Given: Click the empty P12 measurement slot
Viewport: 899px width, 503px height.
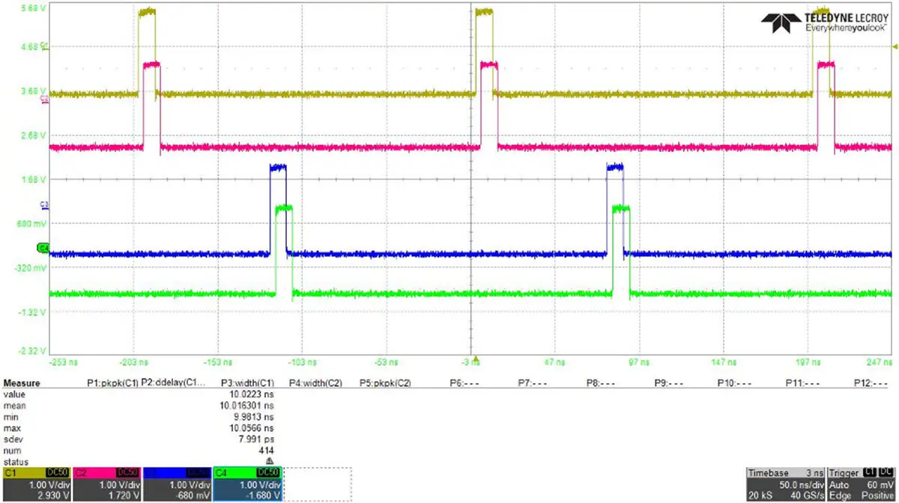Looking at the screenshot, I should 868,383.
